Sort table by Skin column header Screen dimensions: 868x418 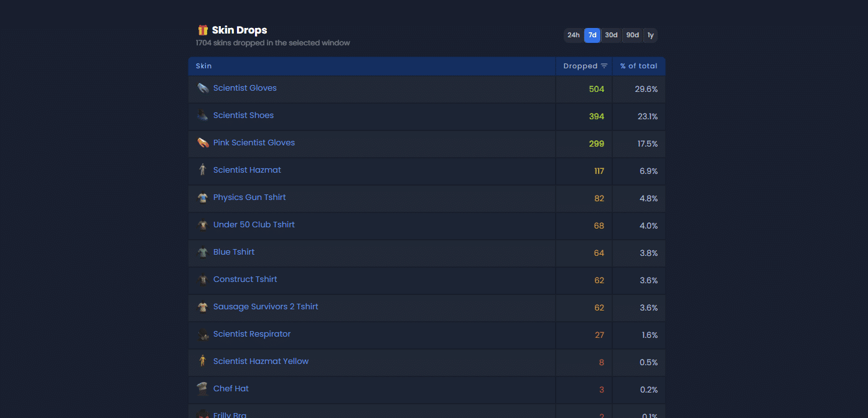(372, 66)
